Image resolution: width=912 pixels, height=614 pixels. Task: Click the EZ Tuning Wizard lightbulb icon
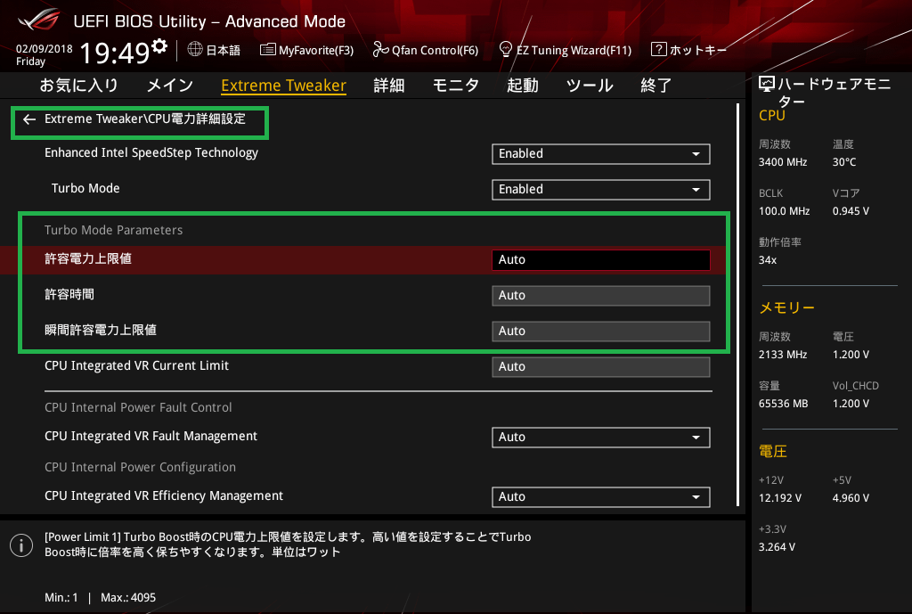(x=506, y=49)
